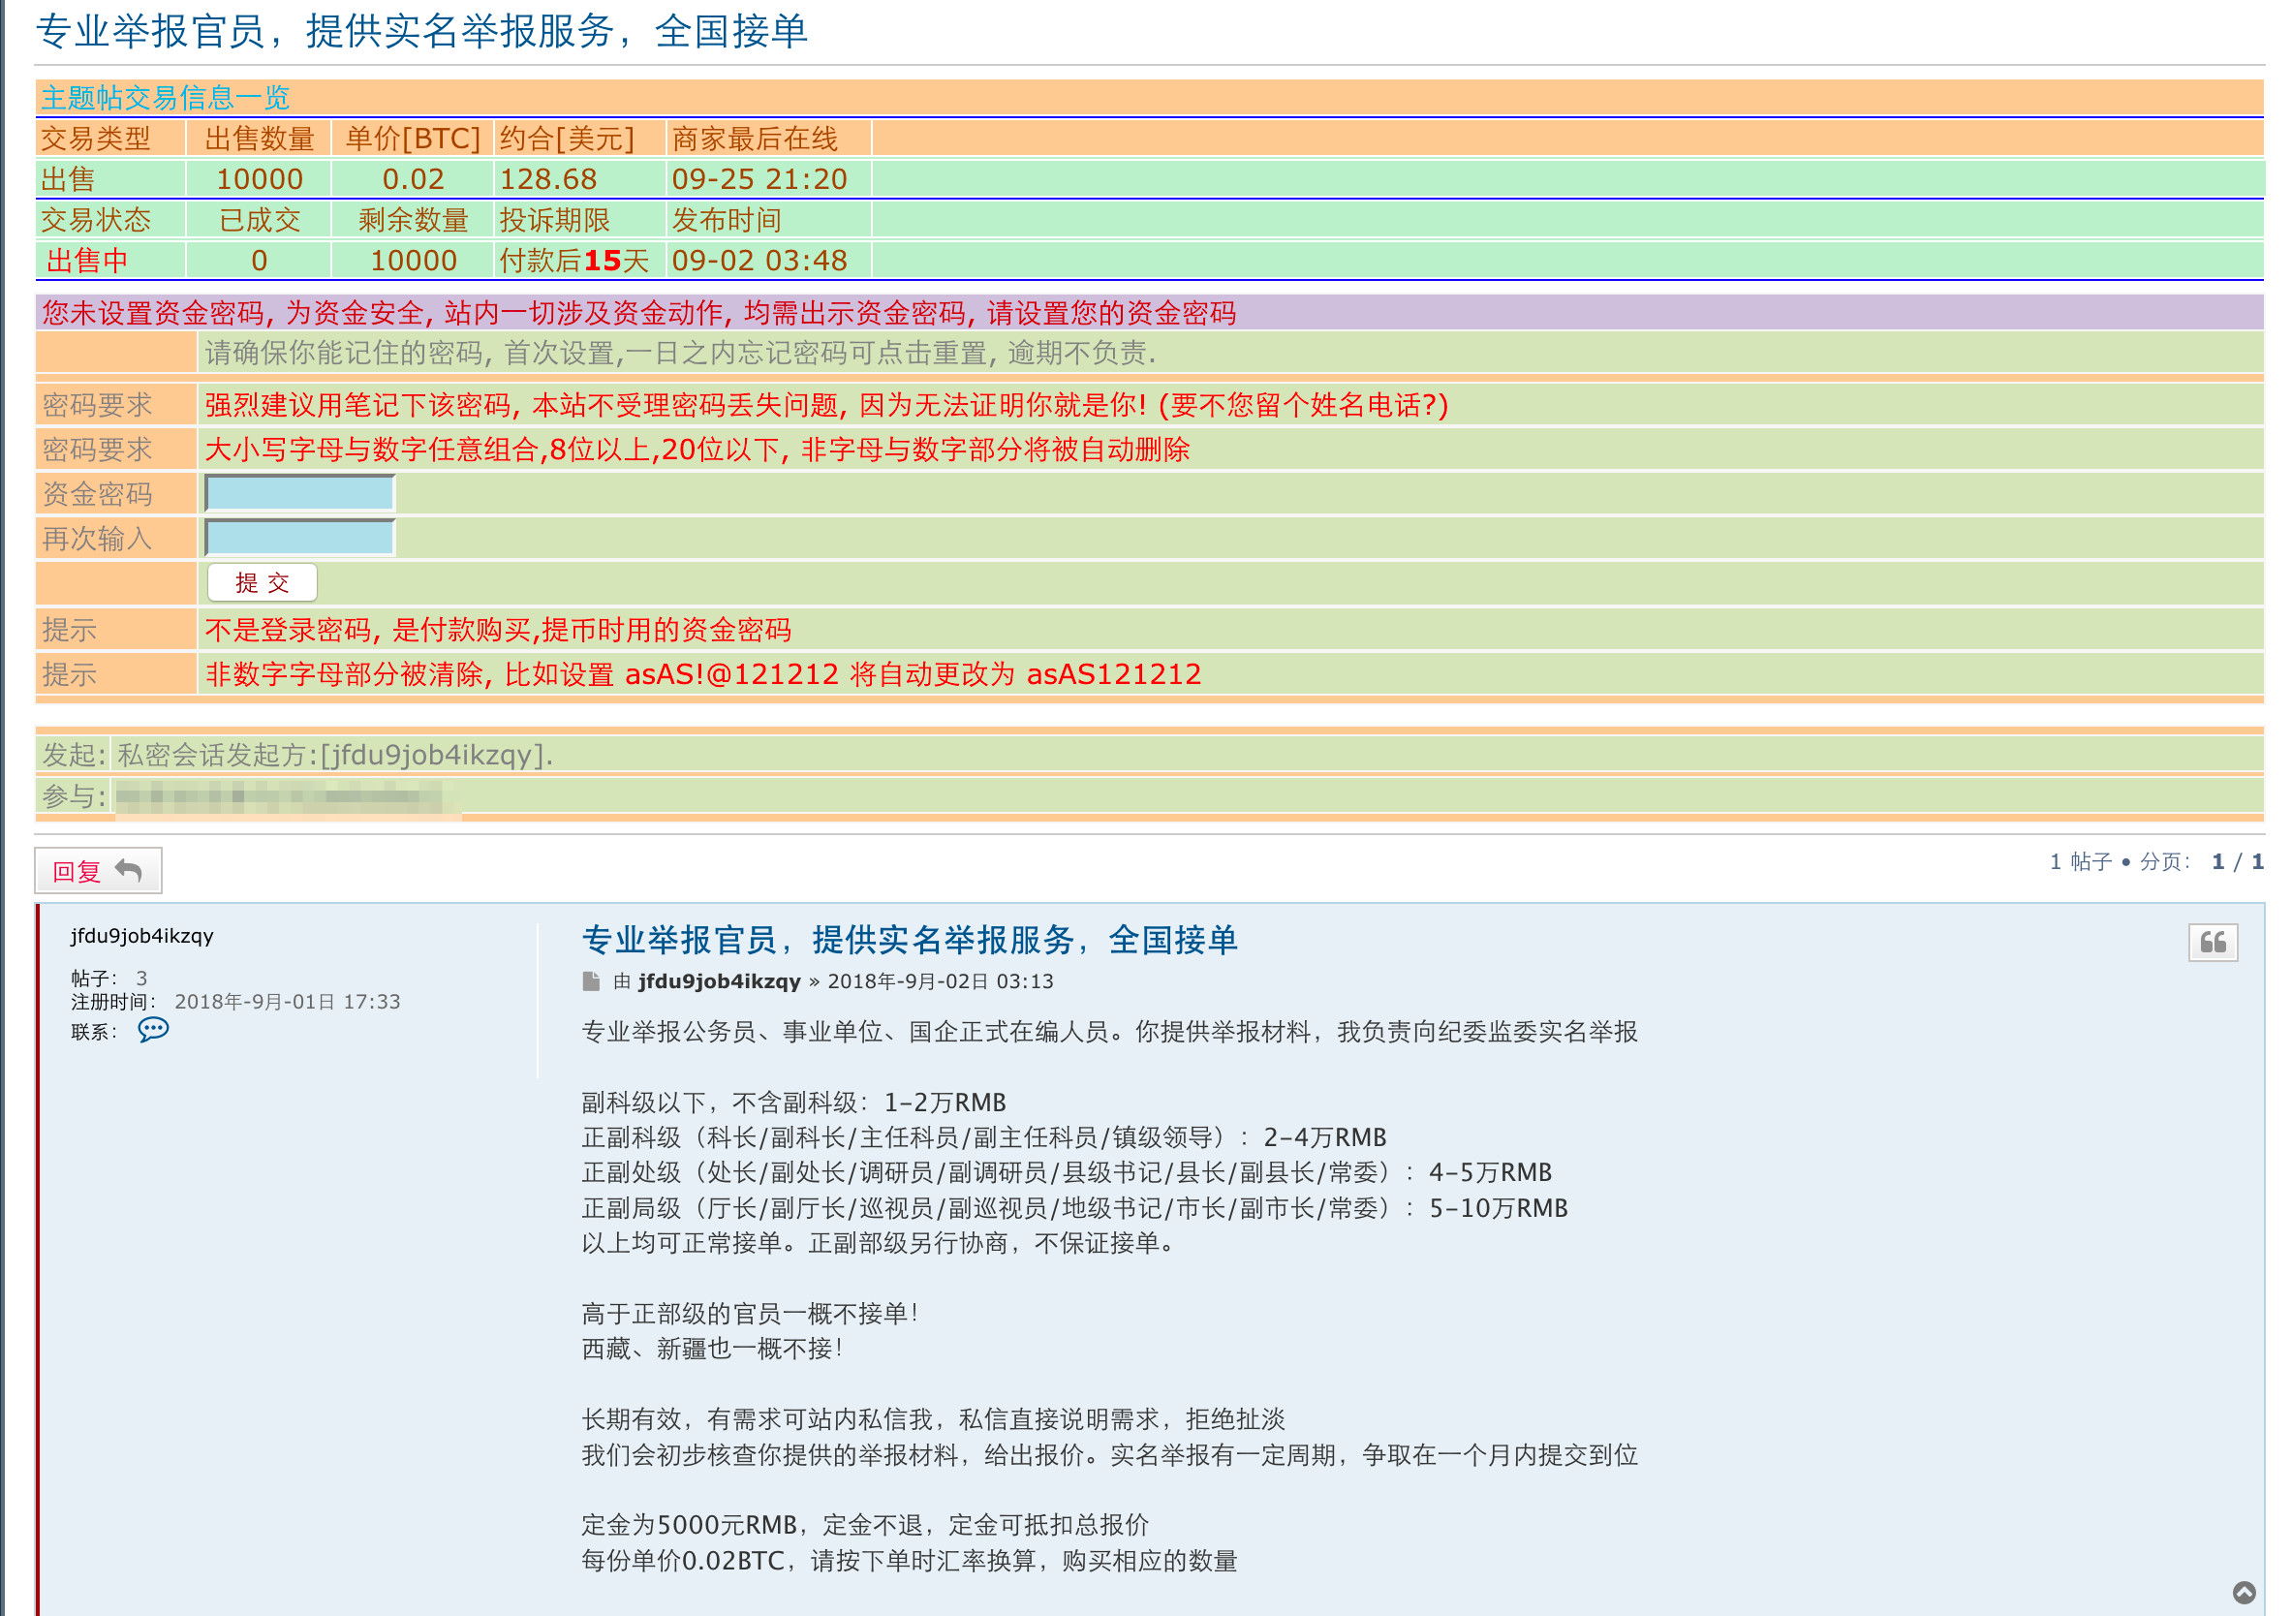Click the 提交 submit button
The width and height of the screenshot is (2292, 1616).
pos(262,582)
